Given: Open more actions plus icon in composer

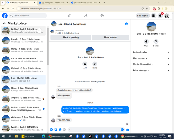Looking at the screenshot, I should tap(52, 130).
